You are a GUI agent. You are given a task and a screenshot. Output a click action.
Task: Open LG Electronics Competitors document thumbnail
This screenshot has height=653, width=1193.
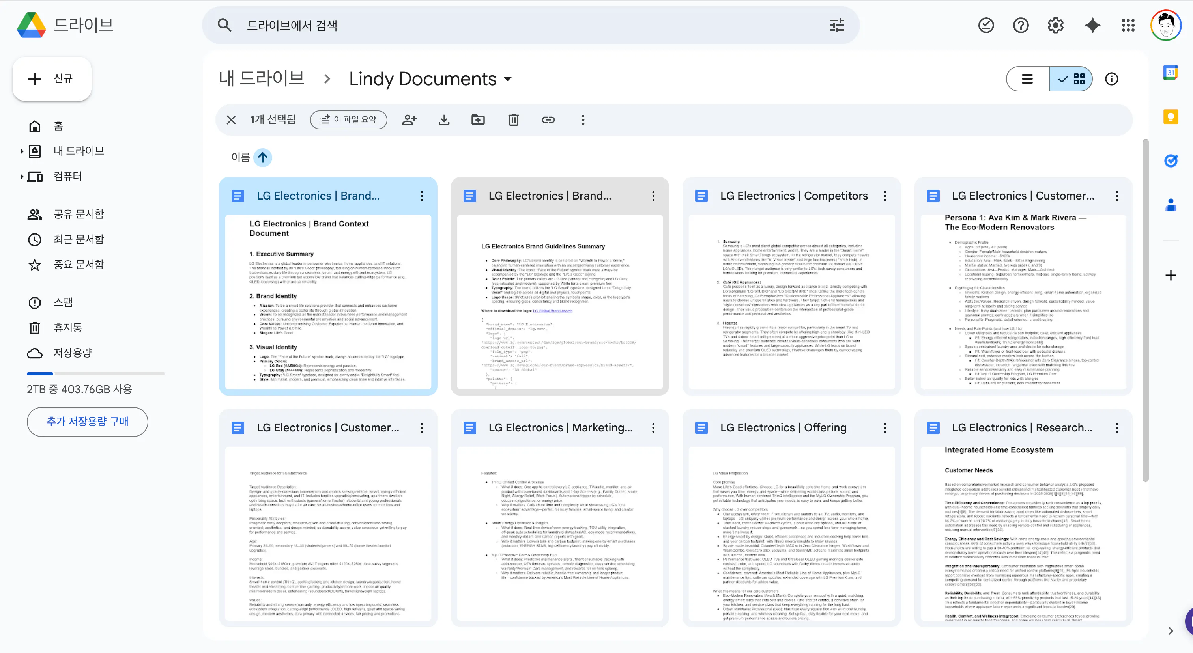pos(791,302)
